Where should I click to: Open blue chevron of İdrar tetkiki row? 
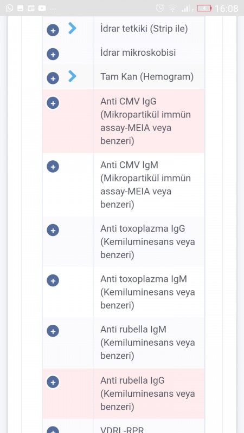[x=72, y=28]
